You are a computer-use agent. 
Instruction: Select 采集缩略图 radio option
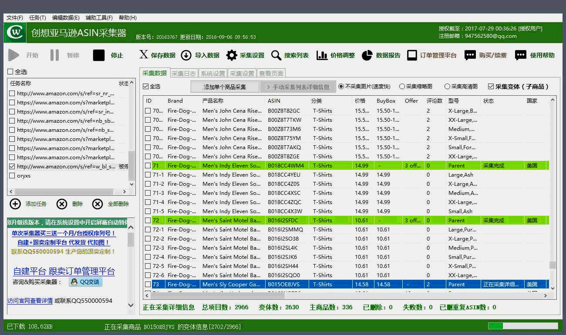click(x=402, y=87)
